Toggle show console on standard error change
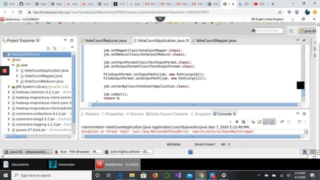This screenshot has width=320, height=180. tap(272, 121)
